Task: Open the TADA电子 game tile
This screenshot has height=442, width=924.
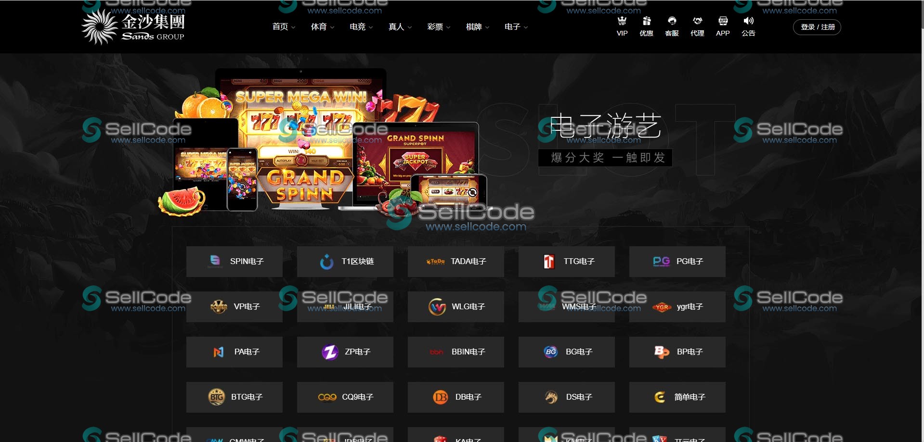Action: tap(455, 261)
